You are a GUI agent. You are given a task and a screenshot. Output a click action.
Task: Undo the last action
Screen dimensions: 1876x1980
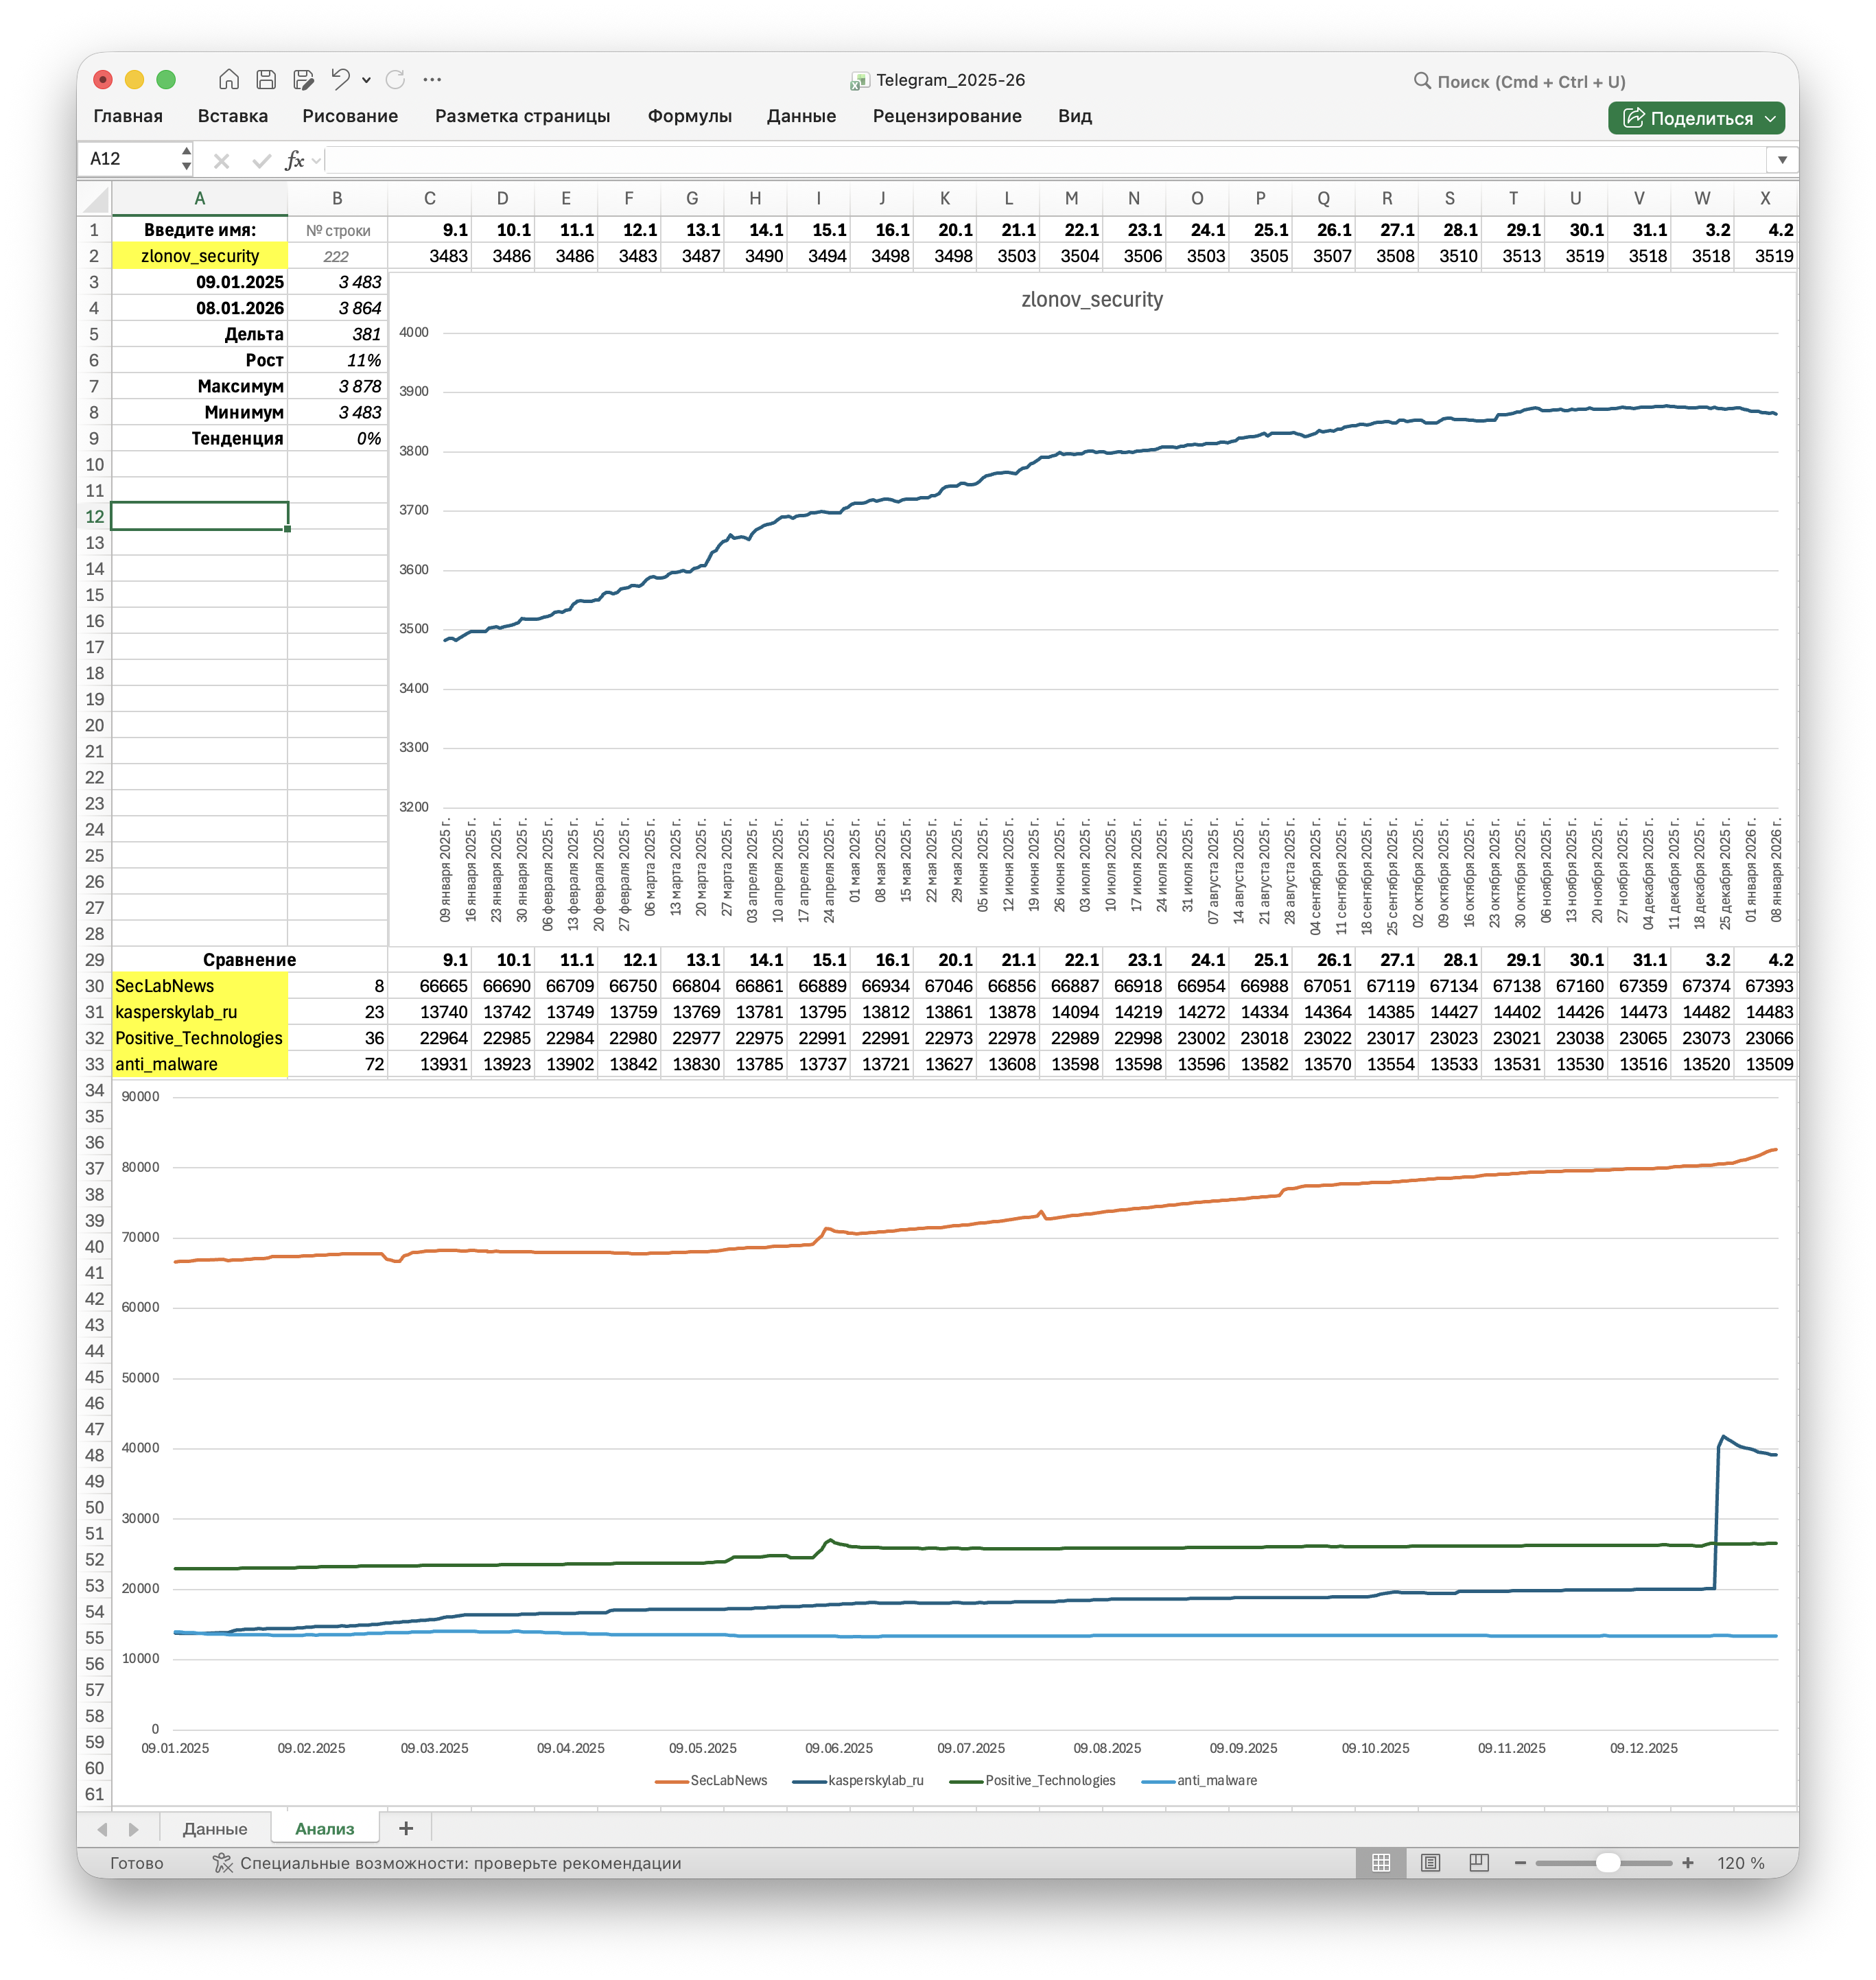[340, 79]
